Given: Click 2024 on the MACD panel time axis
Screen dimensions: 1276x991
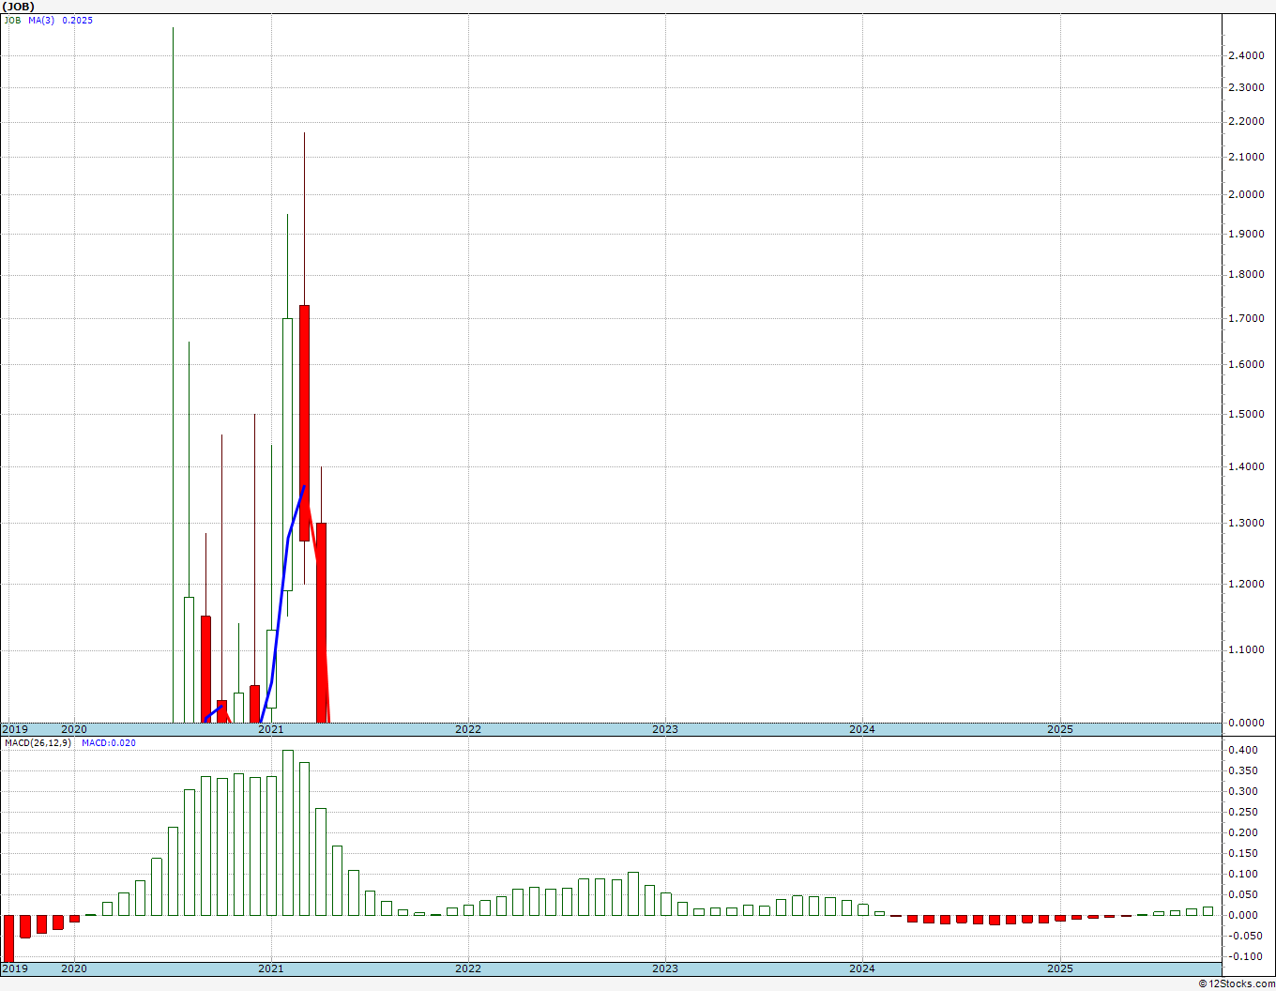Looking at the screenshot, I should (x=862, y=968).
